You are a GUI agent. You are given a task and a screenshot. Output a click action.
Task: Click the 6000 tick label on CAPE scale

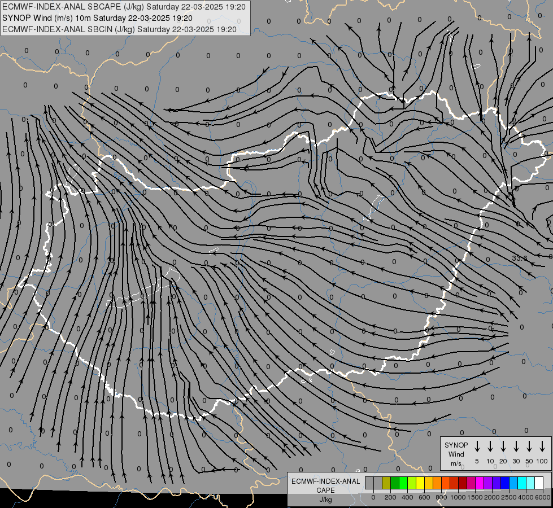543,497
